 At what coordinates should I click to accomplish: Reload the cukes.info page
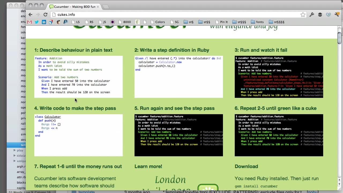pyautogui.click(x=45, y=14)
